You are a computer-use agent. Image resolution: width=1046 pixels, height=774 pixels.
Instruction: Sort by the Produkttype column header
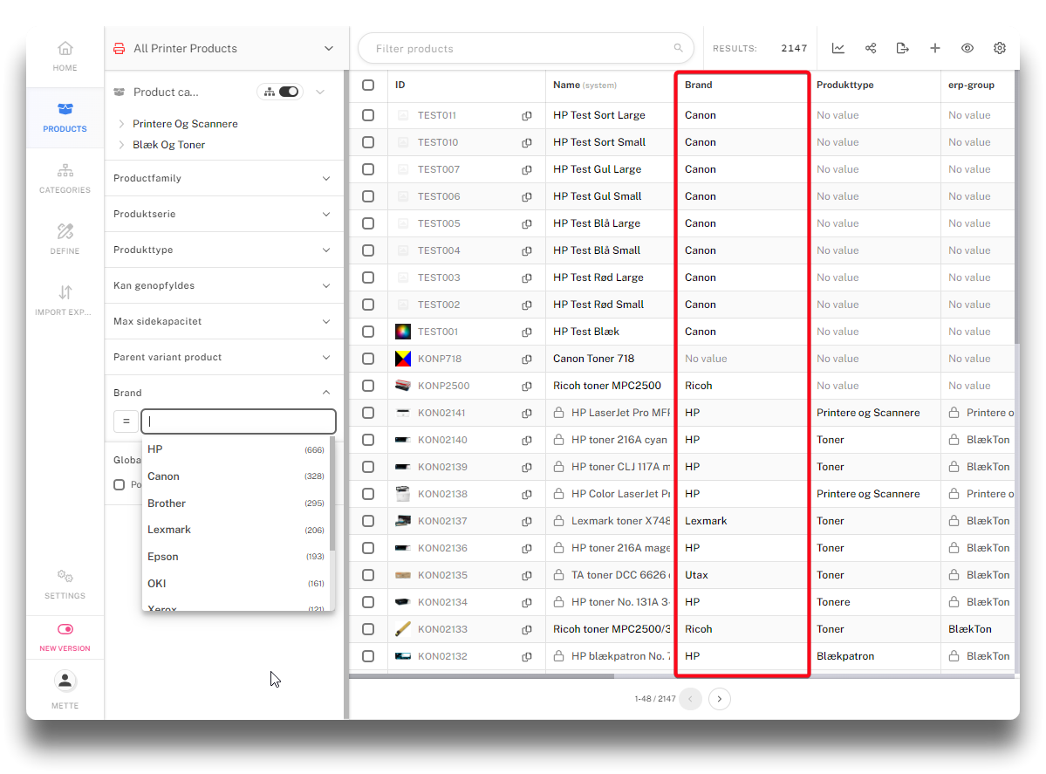tap(845, 85)
